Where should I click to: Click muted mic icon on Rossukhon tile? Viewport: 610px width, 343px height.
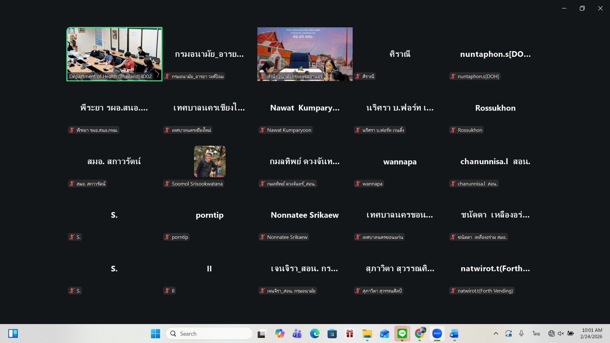tap(453, 130)
